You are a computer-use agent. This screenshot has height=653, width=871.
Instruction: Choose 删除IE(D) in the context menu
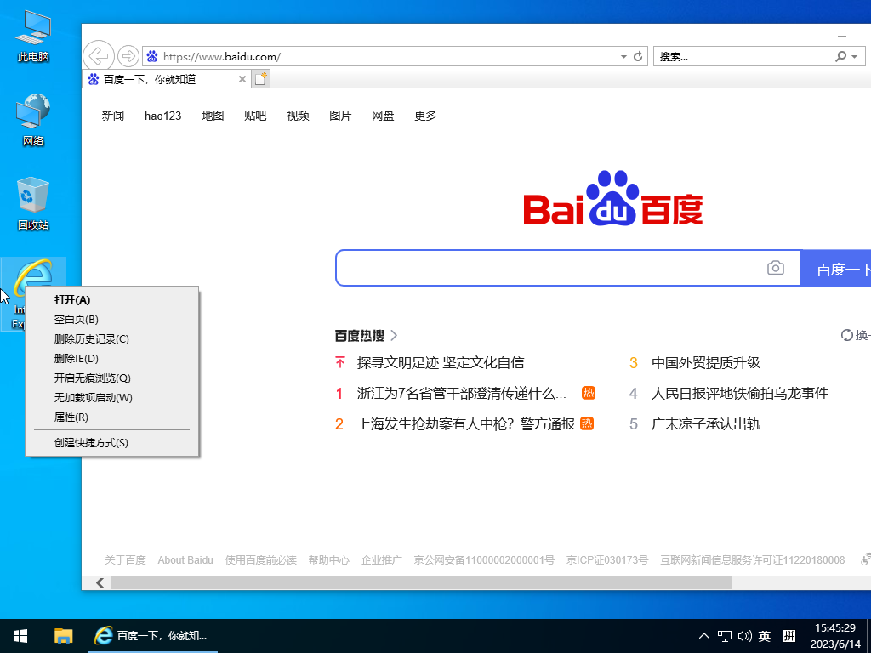[112, 358]
